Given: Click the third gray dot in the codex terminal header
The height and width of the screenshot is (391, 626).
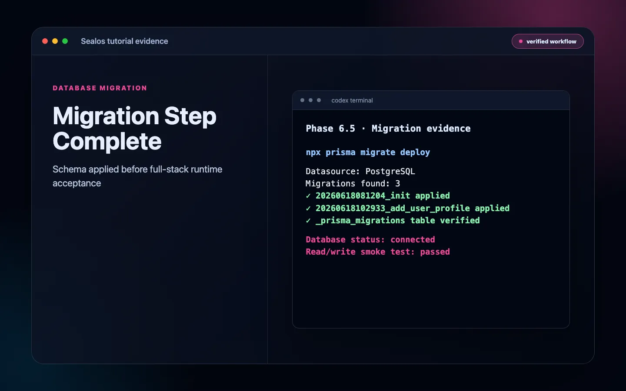Looking at the screenshot, I should (319, 100).
